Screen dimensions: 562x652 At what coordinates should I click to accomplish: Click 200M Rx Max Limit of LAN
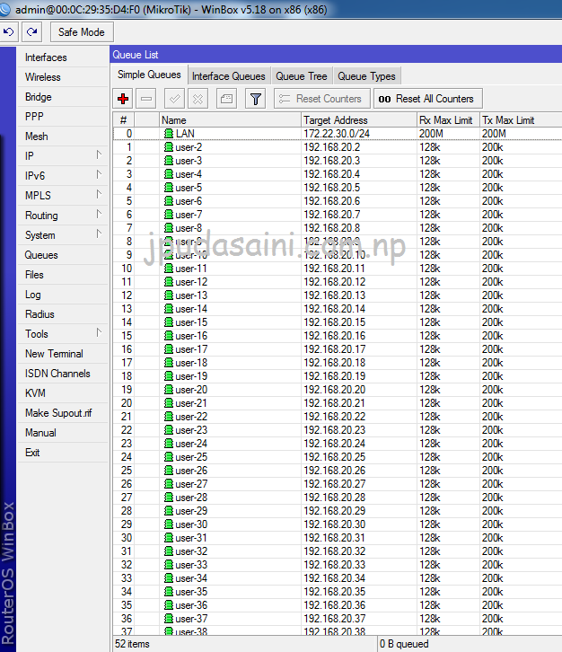pos(431,134)
